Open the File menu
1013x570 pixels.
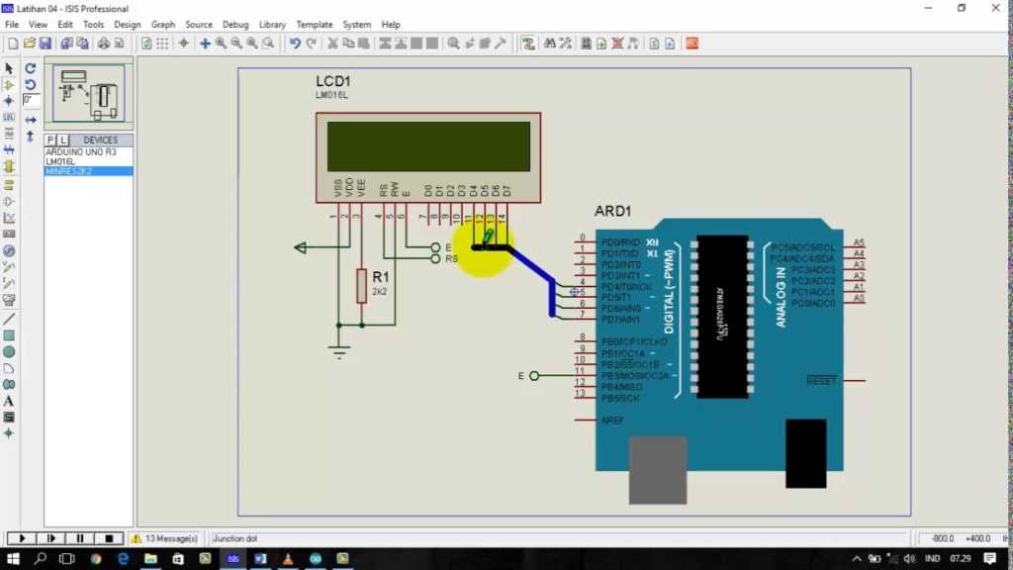click(x=12, y=25)
